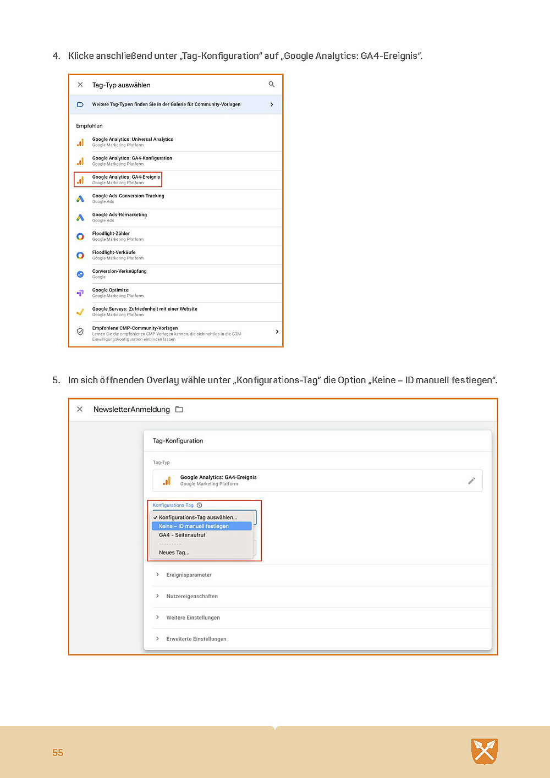The image size is (550, 778).
Task: Expand the Community-Vorlagen banner chevron
Action: tap(272, 104)
